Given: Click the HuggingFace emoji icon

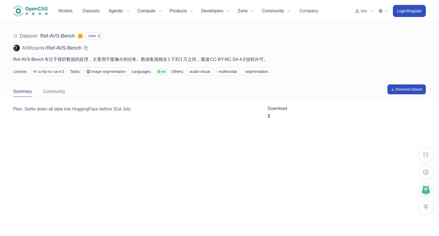Looking at the screenshot, I should click(x=80, y=36).
